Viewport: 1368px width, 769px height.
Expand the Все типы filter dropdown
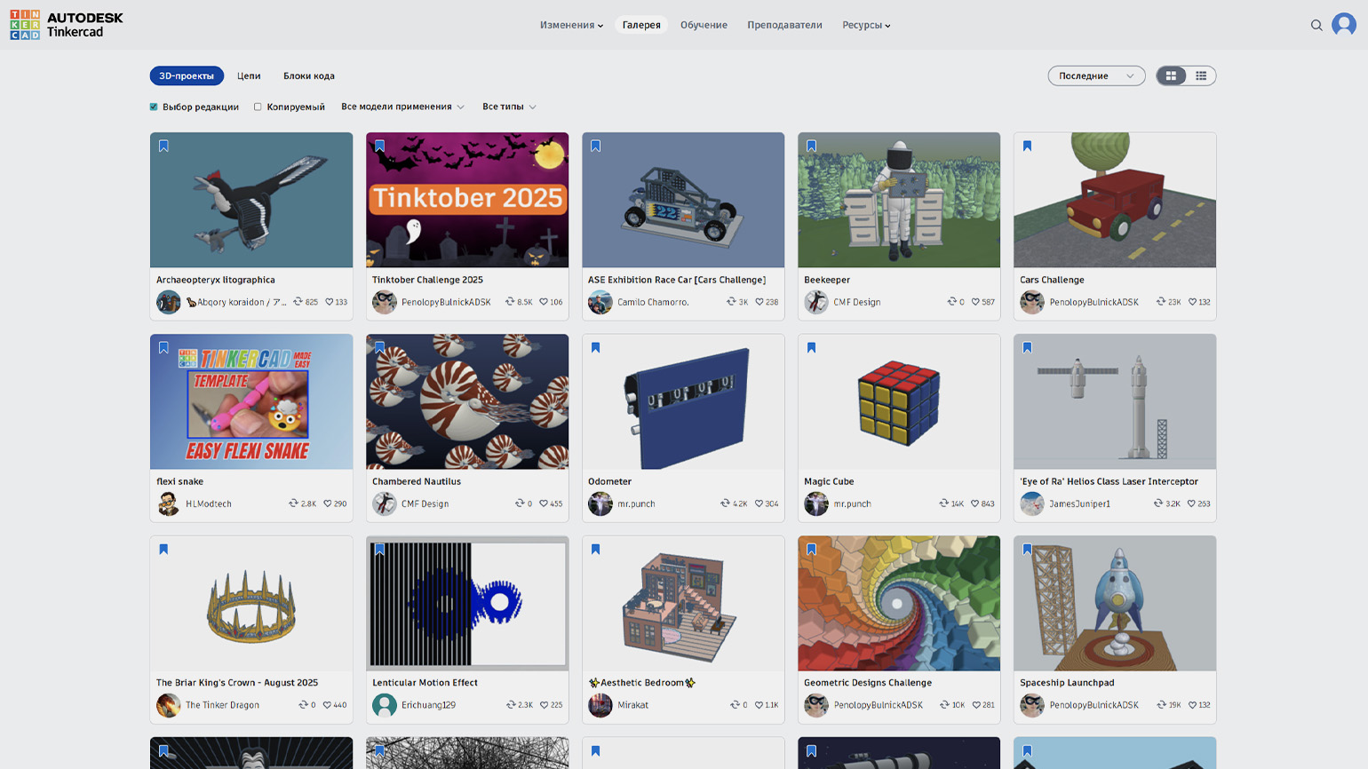pyautogui.click(x=509, y=107)
